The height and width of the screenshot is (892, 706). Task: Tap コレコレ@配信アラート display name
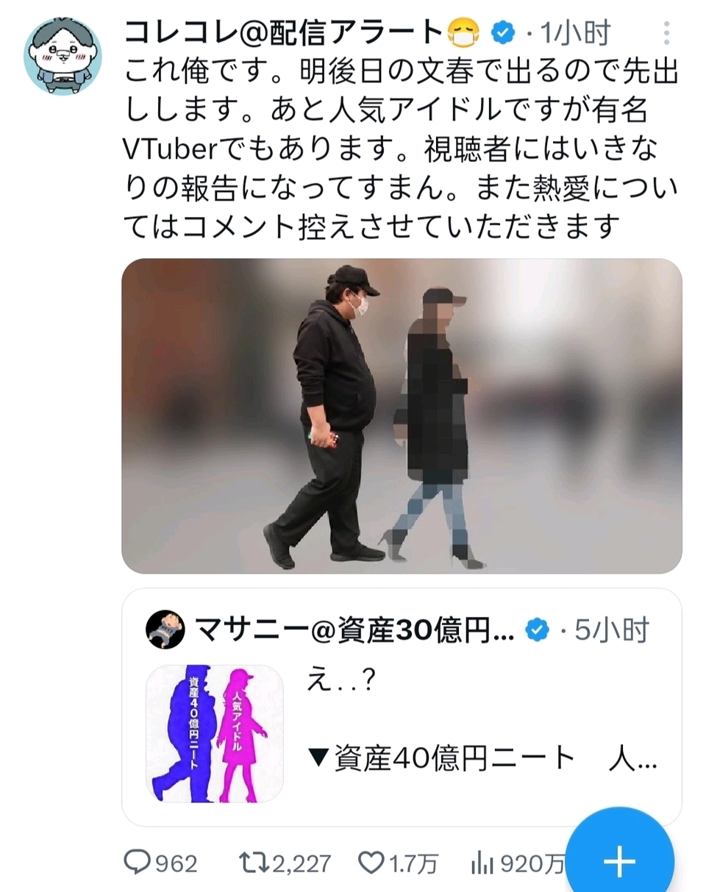point(284,33)
